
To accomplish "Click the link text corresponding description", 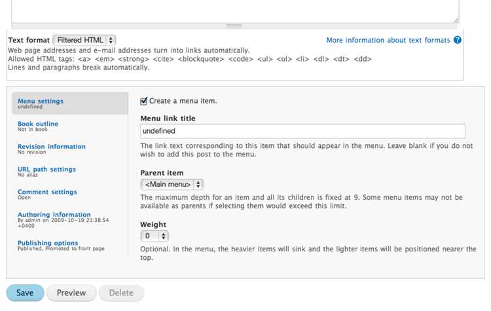I will click(306, 150).
